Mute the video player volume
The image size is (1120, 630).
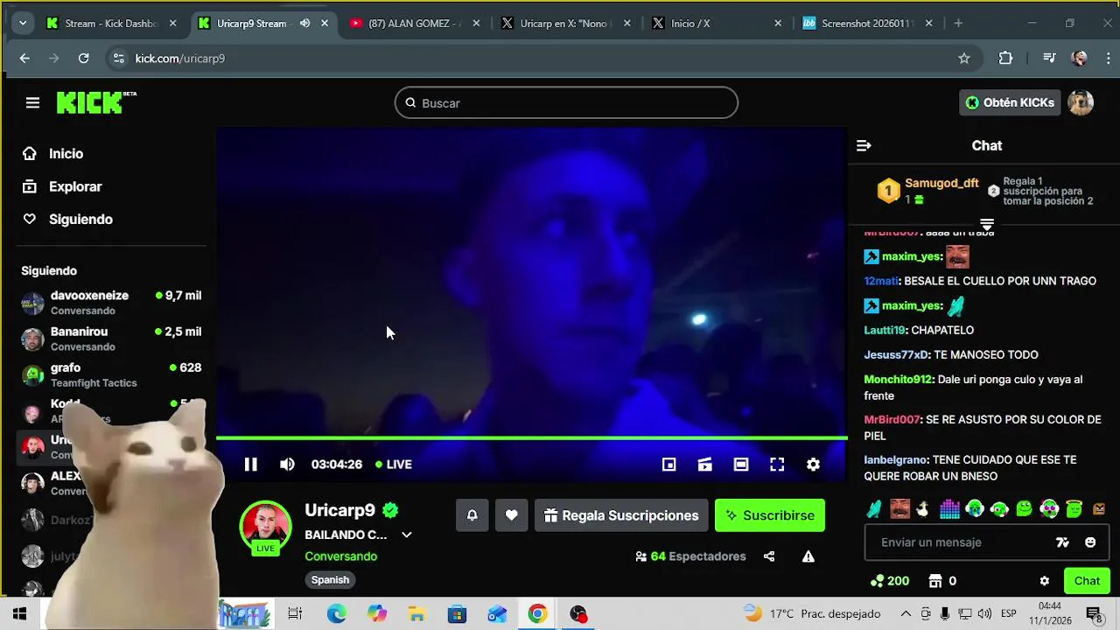[x=287, y=465]
